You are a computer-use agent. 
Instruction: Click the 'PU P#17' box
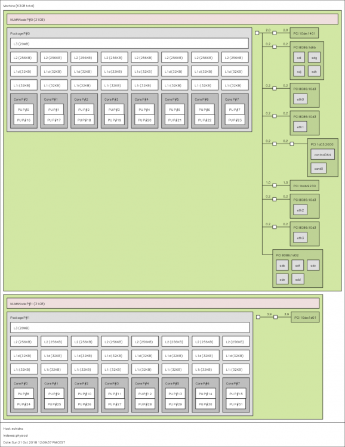(x=54, y=120)
